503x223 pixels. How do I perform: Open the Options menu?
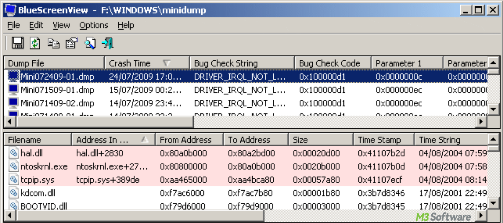pyautogui.click(x=94, y=25)
